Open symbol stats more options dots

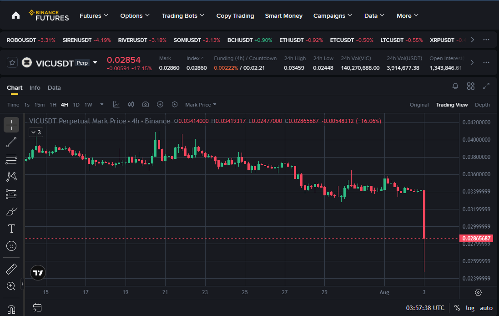[x=486, y=62]
